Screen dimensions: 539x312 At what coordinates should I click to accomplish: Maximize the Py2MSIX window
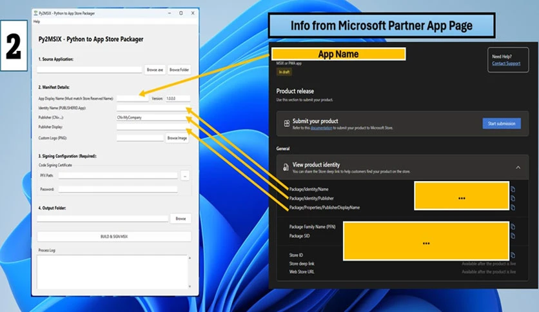click(x=181, y=13)
